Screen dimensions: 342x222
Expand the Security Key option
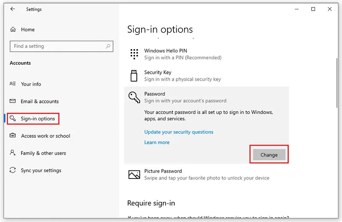(206, 76)
